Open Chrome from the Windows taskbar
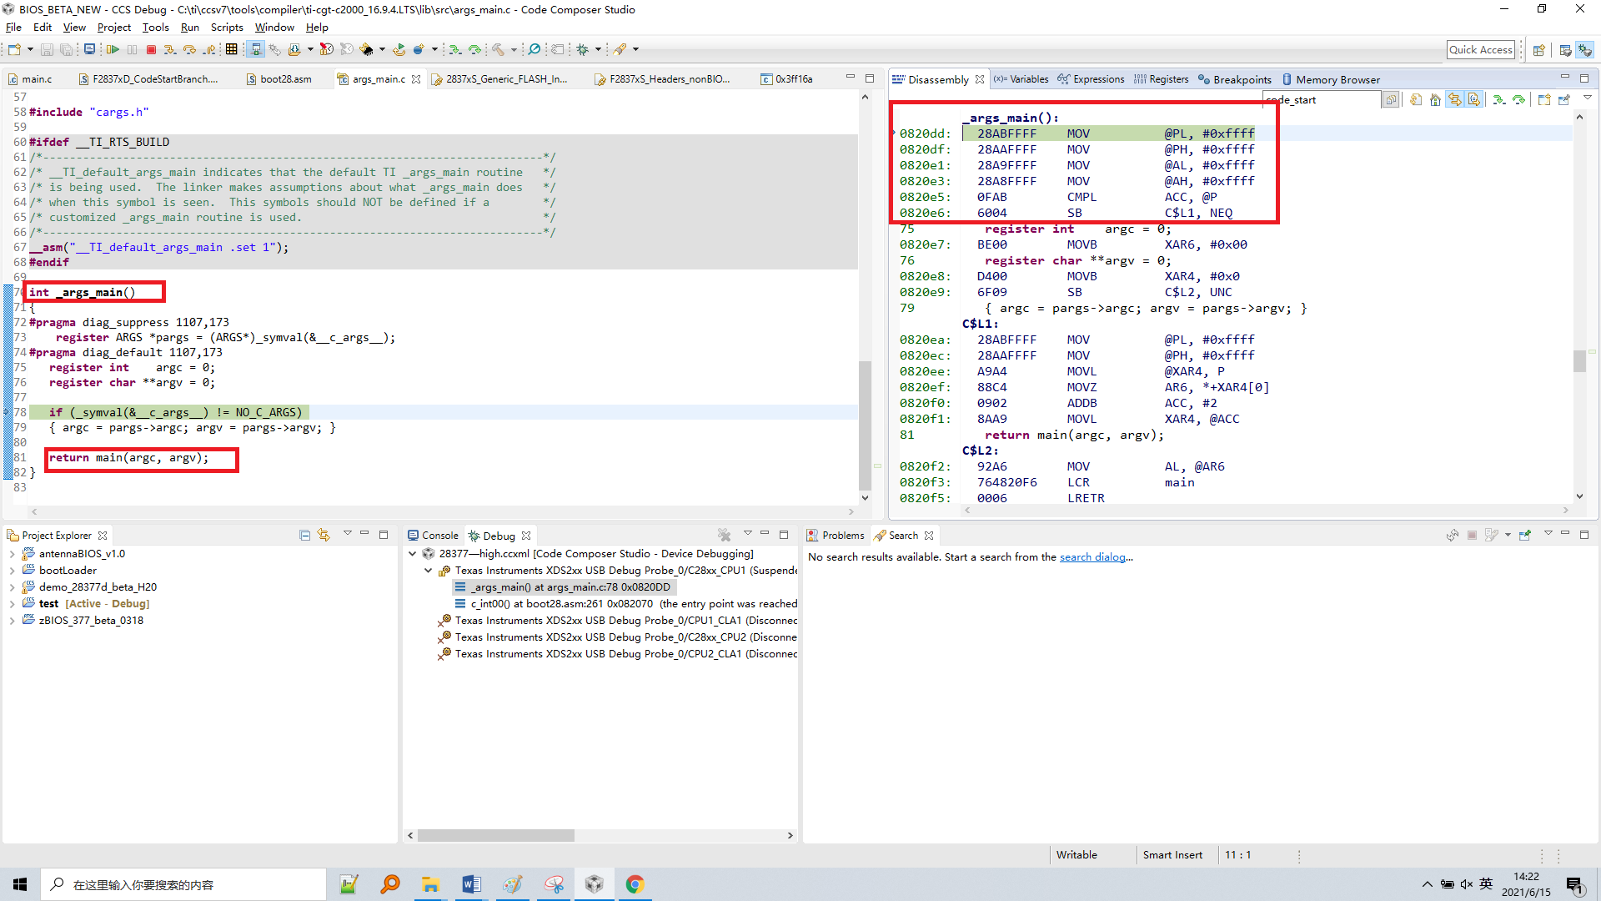Image resolution: width=1601 pixels, height=901 pixels. click(x=635, y=884)
